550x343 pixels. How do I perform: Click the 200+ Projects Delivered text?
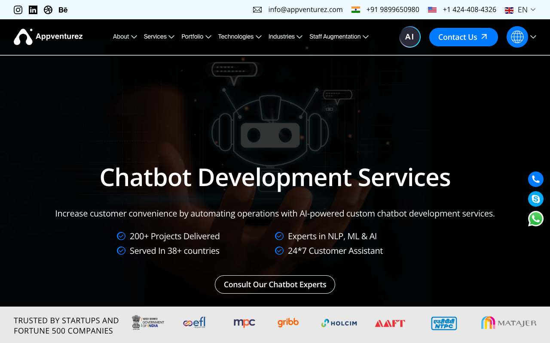coord(175,236)
